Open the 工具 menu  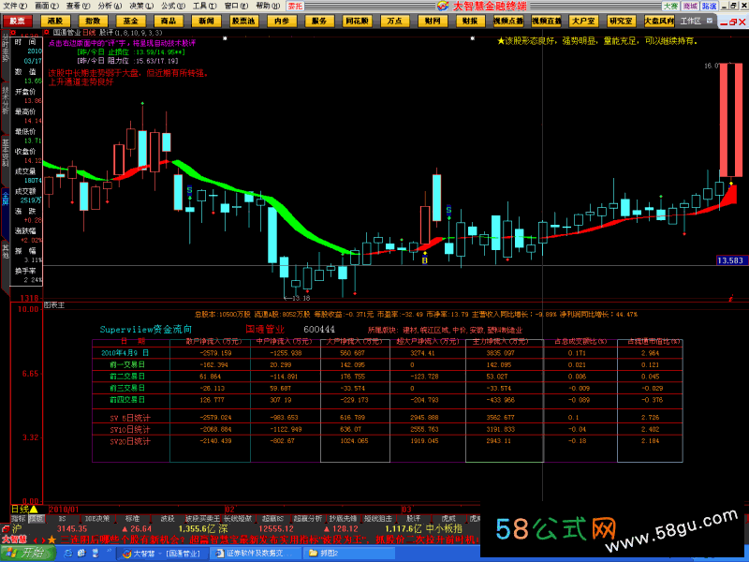pos(204,6)
